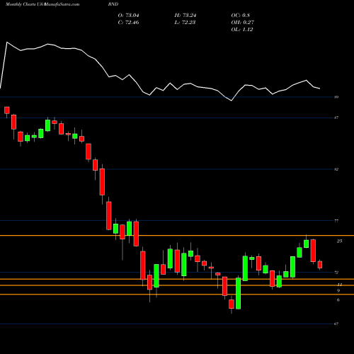The height and width of the screenshot is (354, 354).
Task: Click the 6 label below orange lines
Action: click(338, 300)
